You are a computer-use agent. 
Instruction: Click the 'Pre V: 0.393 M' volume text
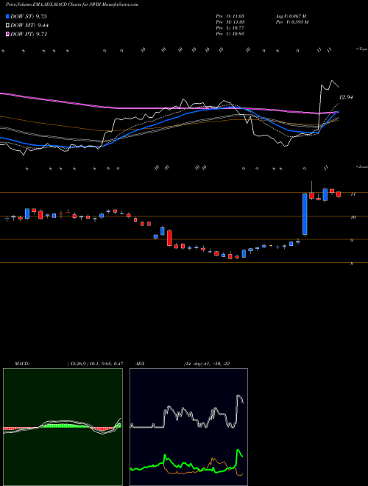tap(291, 22)
